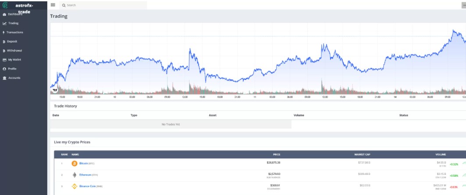
Task: Click the Type column header
Action: [134, 115]
